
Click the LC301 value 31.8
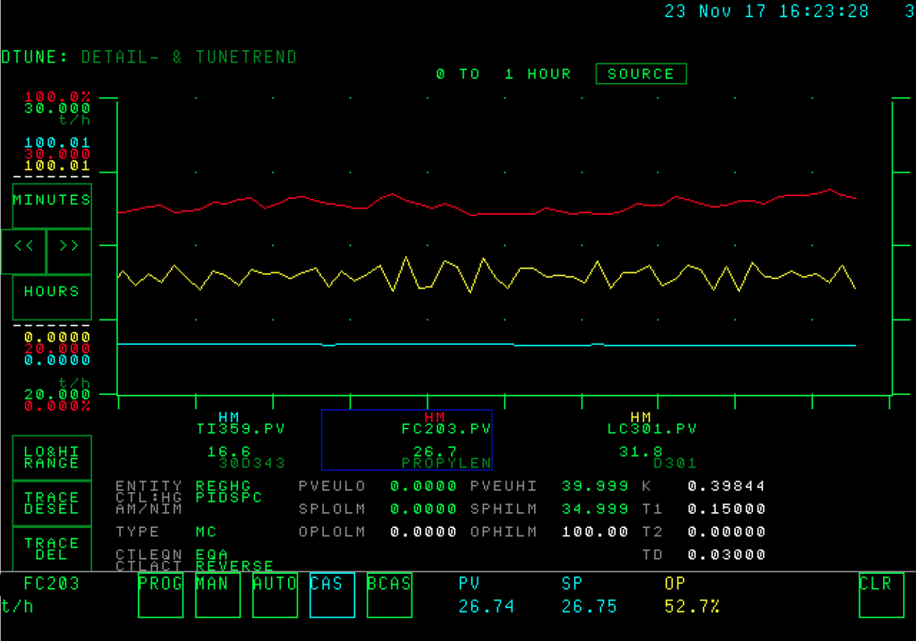coord(640,451)
